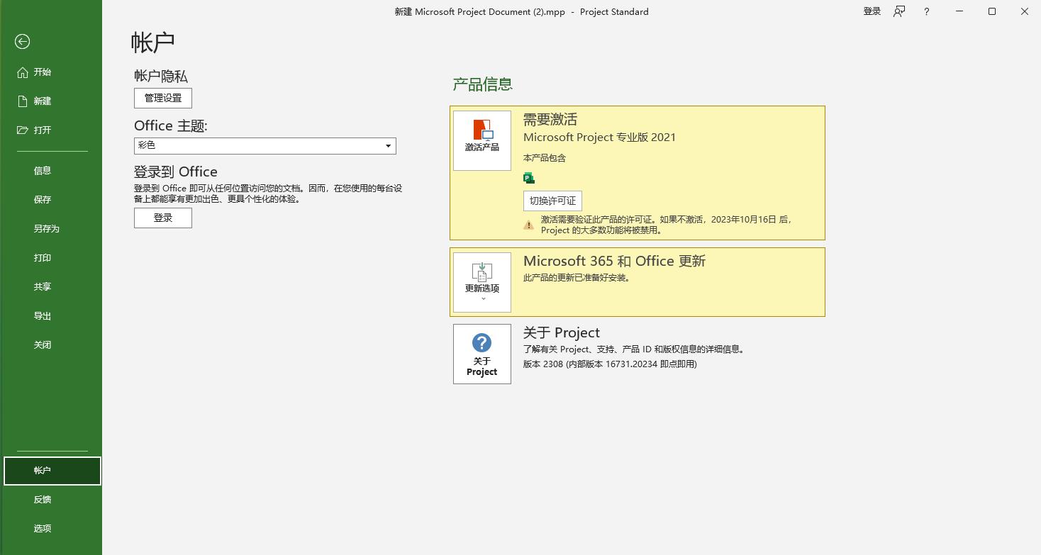Open the 彩色 theme selector
1041x555 pixels.
pyautogui.click(x=265, y=145)
